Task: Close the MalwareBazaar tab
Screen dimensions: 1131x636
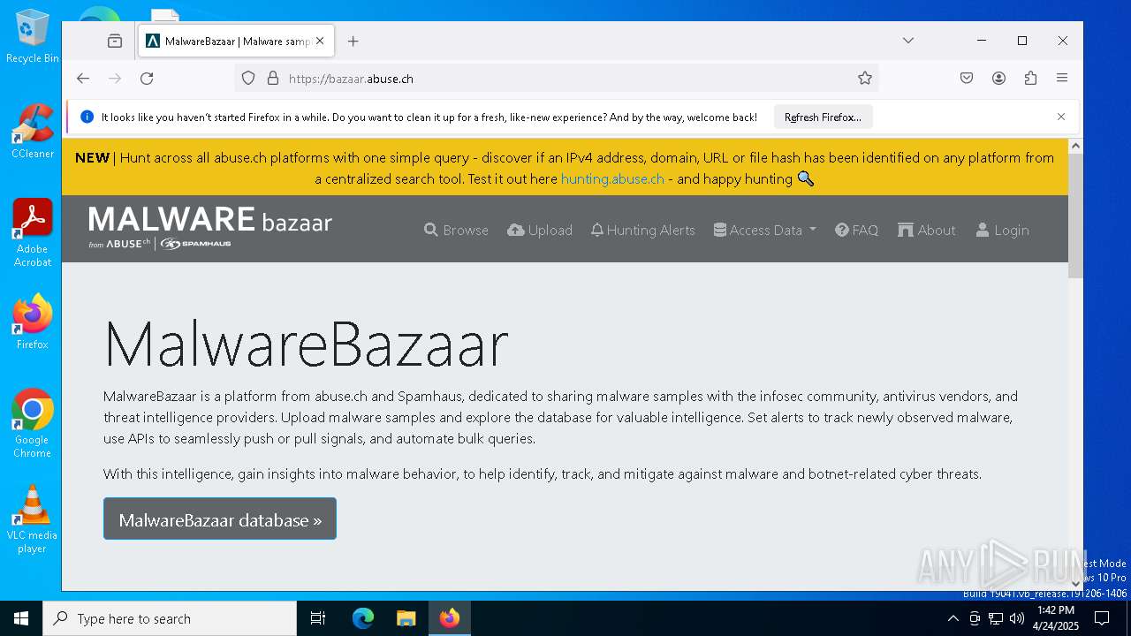Action: 320,41
